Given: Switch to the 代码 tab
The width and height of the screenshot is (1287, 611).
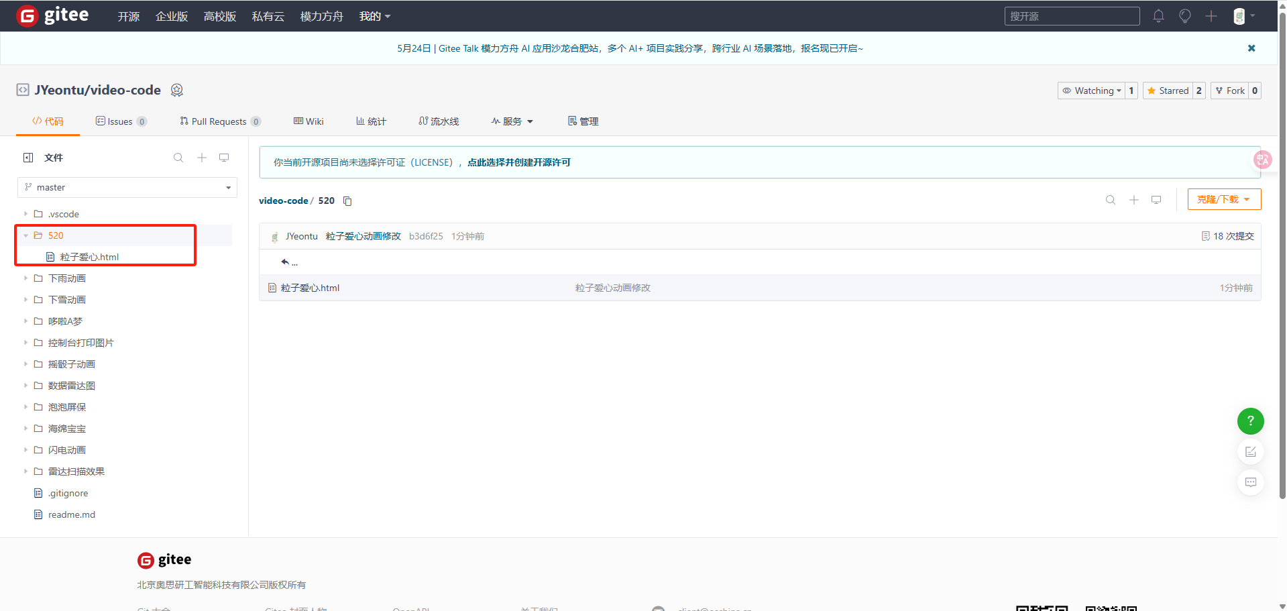Looking at the screenshot, I should pos(48,121).
